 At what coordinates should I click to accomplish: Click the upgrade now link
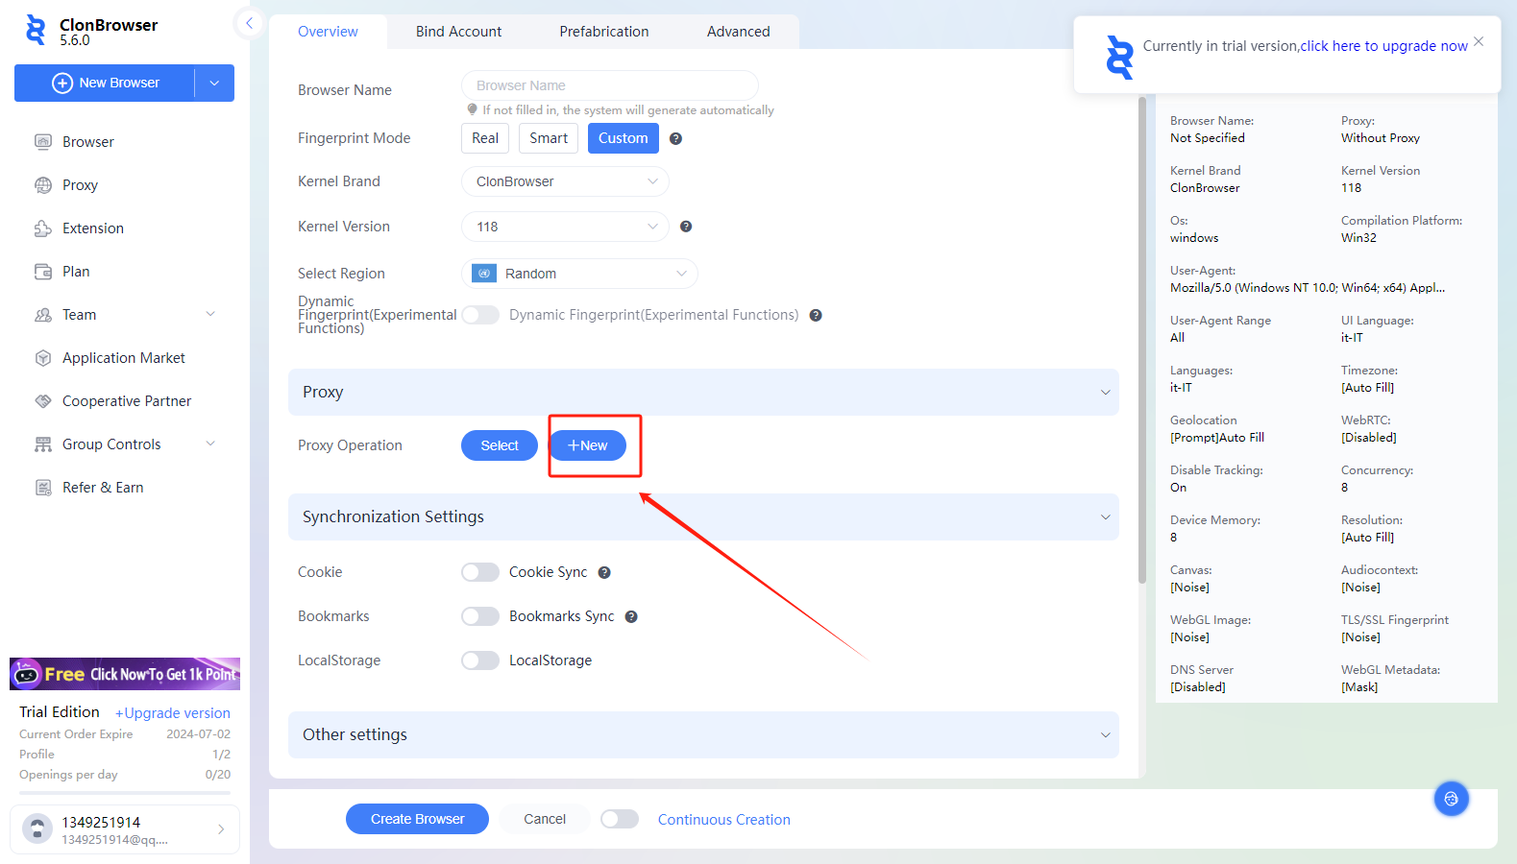pyautogui.click(x=1384, y=46)
